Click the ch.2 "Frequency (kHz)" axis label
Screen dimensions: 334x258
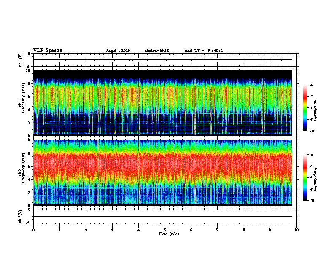click(23, 168)
